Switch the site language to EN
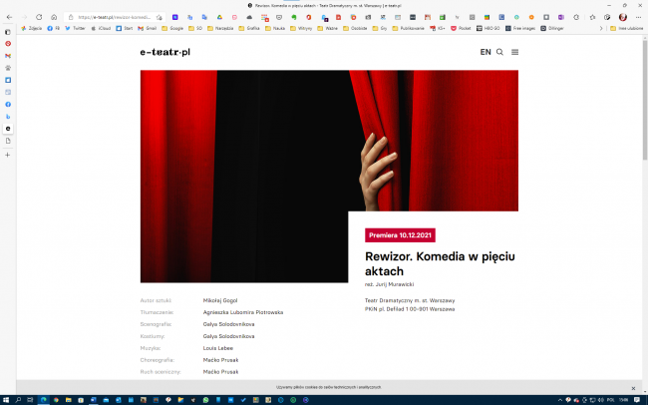The image size is (648, 405). [x=485, y=52]
